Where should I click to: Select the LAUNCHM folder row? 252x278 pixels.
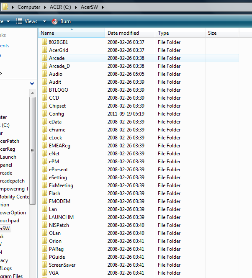point(139,217)
